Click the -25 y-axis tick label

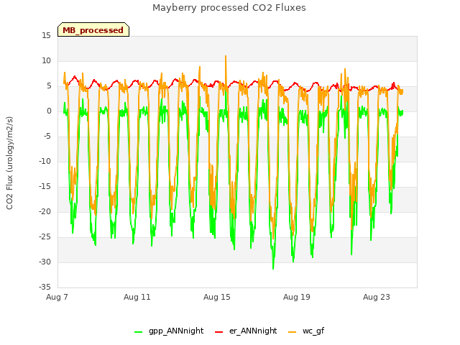(x=45, y=236)
